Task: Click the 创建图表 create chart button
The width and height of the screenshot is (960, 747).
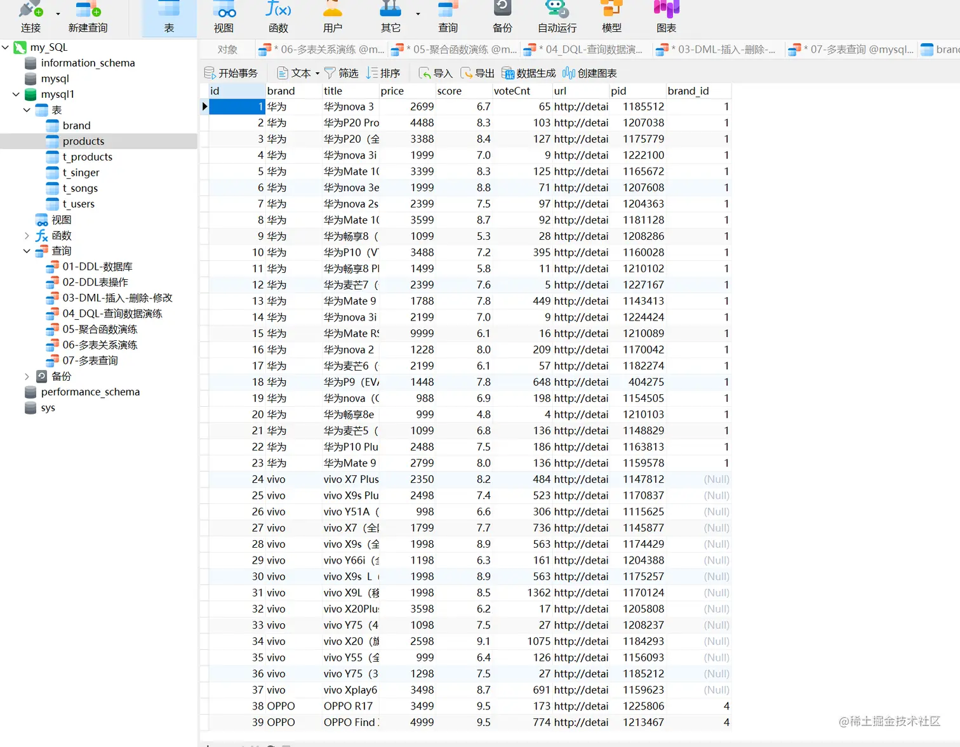Action: click(x=590, y=73)
